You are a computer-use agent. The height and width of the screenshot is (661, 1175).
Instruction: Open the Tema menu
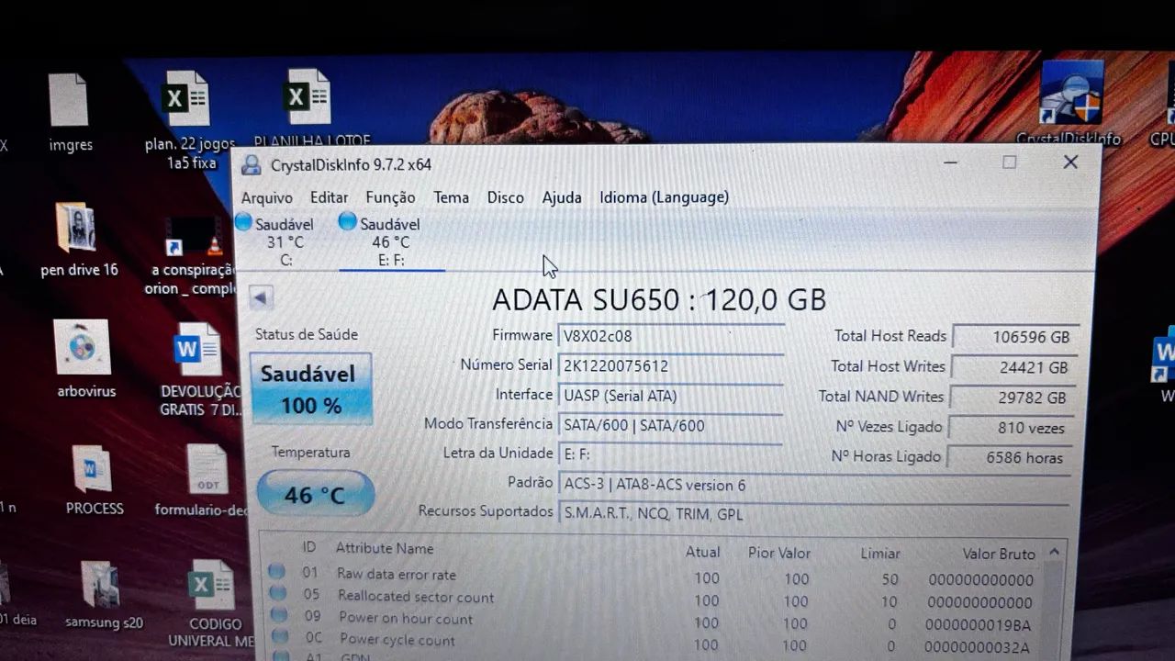coord(451,197)
